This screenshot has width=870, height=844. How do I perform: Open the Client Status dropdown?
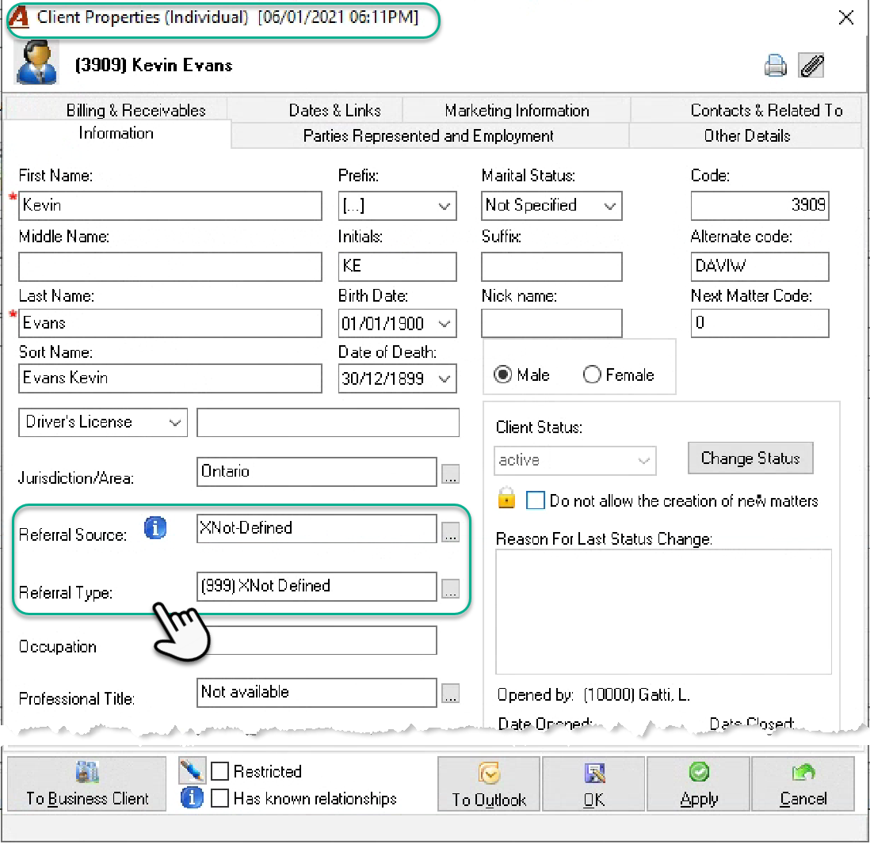pyautogui.click(x=643, y=460)
